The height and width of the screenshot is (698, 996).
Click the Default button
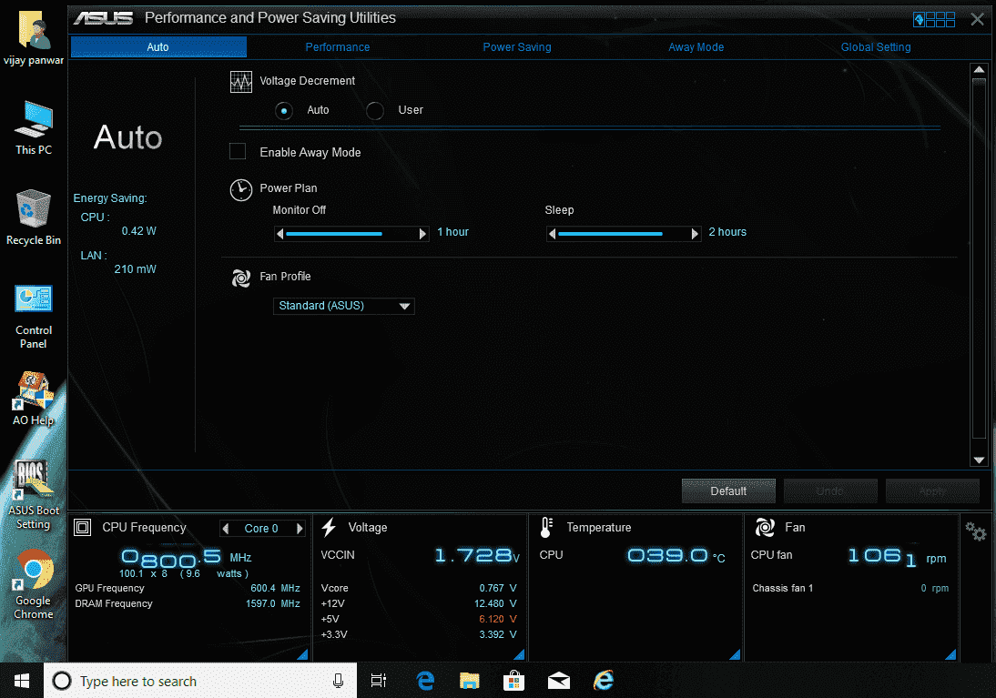[728, 491]
